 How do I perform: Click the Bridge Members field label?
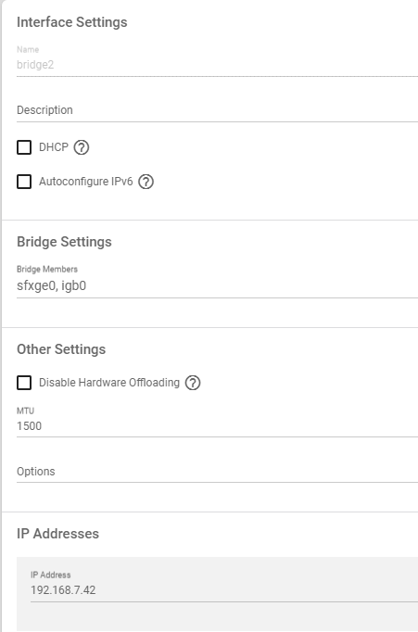[x=47, y=270]
